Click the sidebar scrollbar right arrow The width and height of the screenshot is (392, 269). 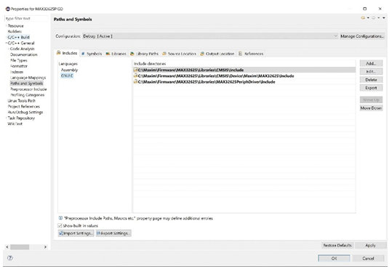coord(45,247)
